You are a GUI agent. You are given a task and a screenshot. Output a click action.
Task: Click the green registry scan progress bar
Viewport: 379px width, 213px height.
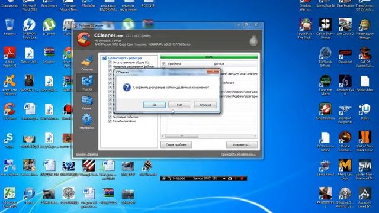point(209,57)
